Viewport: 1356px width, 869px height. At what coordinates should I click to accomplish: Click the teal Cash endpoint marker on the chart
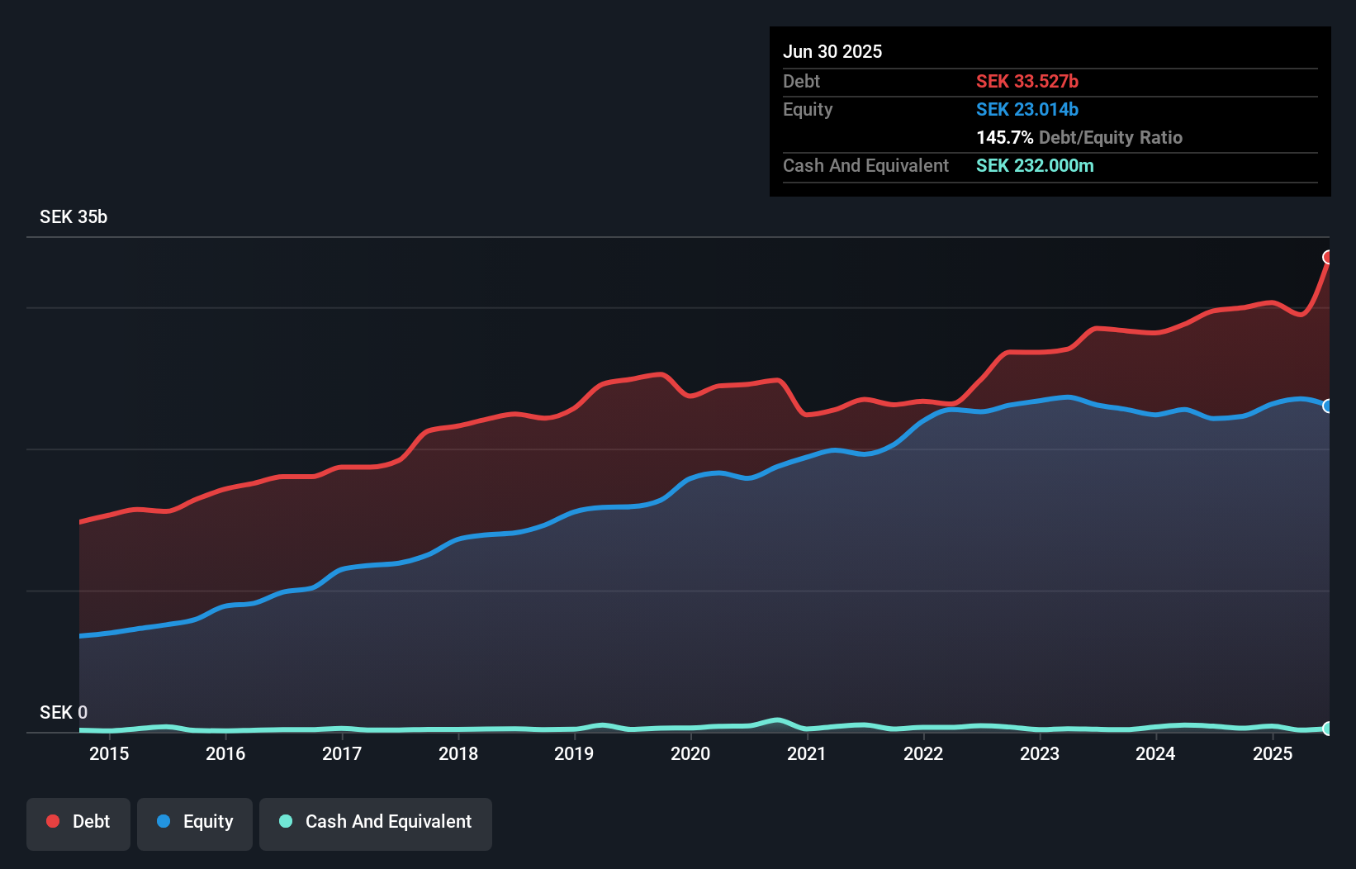click(x=1327, y=729)
